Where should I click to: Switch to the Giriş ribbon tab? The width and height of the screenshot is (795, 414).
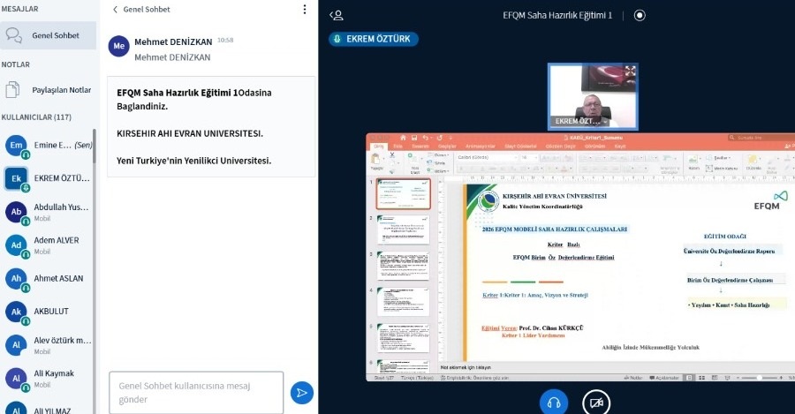(x=379, y=147)
